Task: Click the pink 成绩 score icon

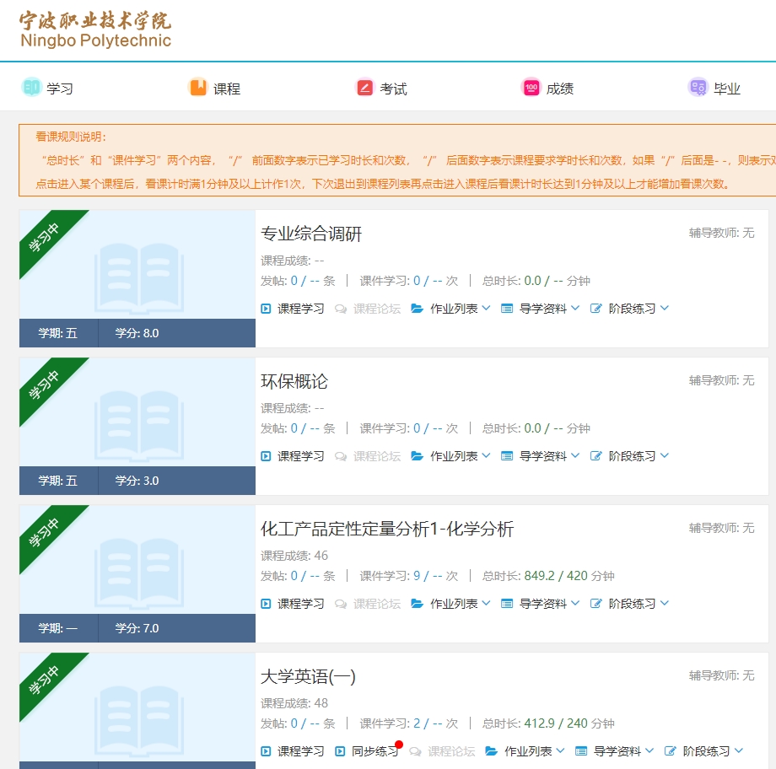Action: (x=531, y=87)
